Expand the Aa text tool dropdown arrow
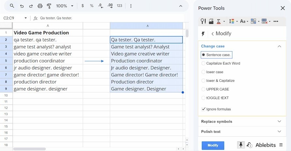Viewport: 291px width, 151px height. click(x=247, y=22)
